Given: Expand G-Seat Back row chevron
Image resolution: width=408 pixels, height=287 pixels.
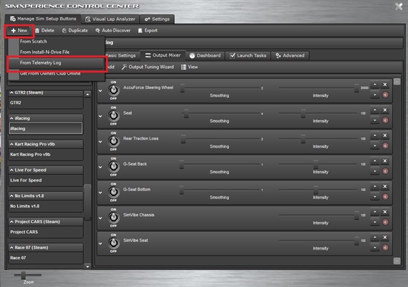Looking at the screenshot, I should (101, 167).
